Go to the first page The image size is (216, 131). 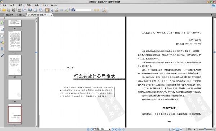click(88, 129)
